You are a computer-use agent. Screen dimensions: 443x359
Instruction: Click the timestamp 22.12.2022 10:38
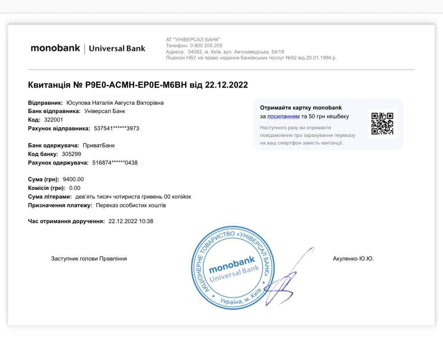click(x=131, y=221)
